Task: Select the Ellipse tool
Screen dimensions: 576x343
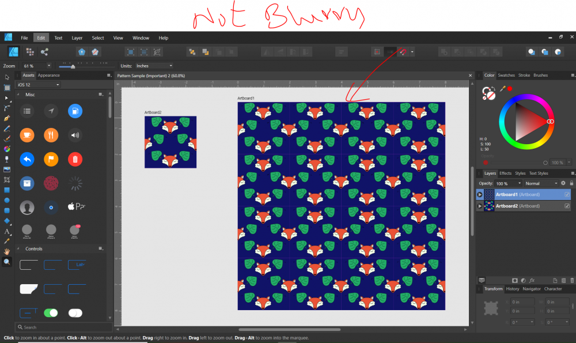Action: click(7, 201)
